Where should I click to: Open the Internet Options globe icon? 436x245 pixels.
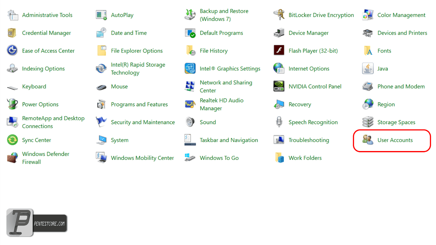(279, 69)
